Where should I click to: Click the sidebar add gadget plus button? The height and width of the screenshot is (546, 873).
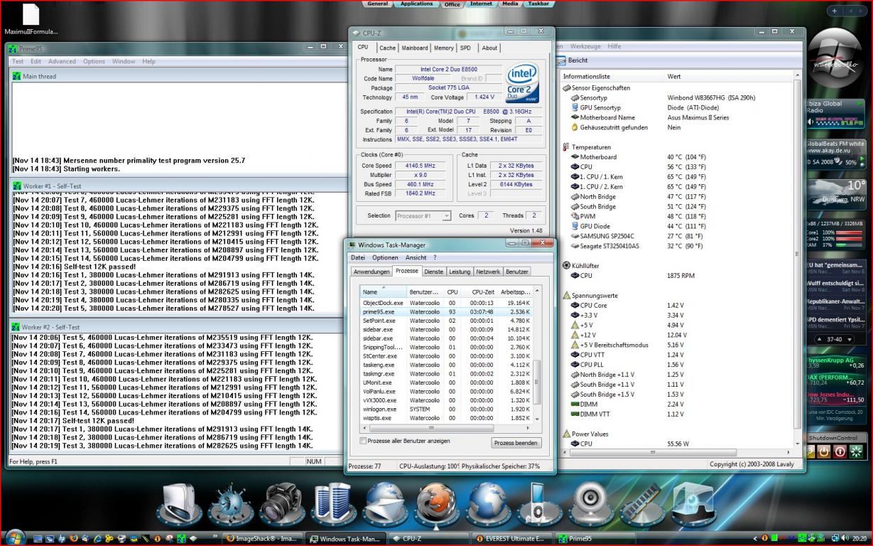click(x=833, y=11)
